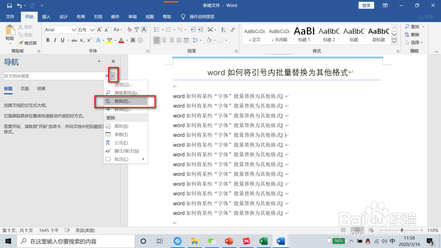Image resolution: width=441 pixels, height=248 pixels.
Task: Sort paragraphs with the A-Z sort icon
Action: click(x=223, y=30)
